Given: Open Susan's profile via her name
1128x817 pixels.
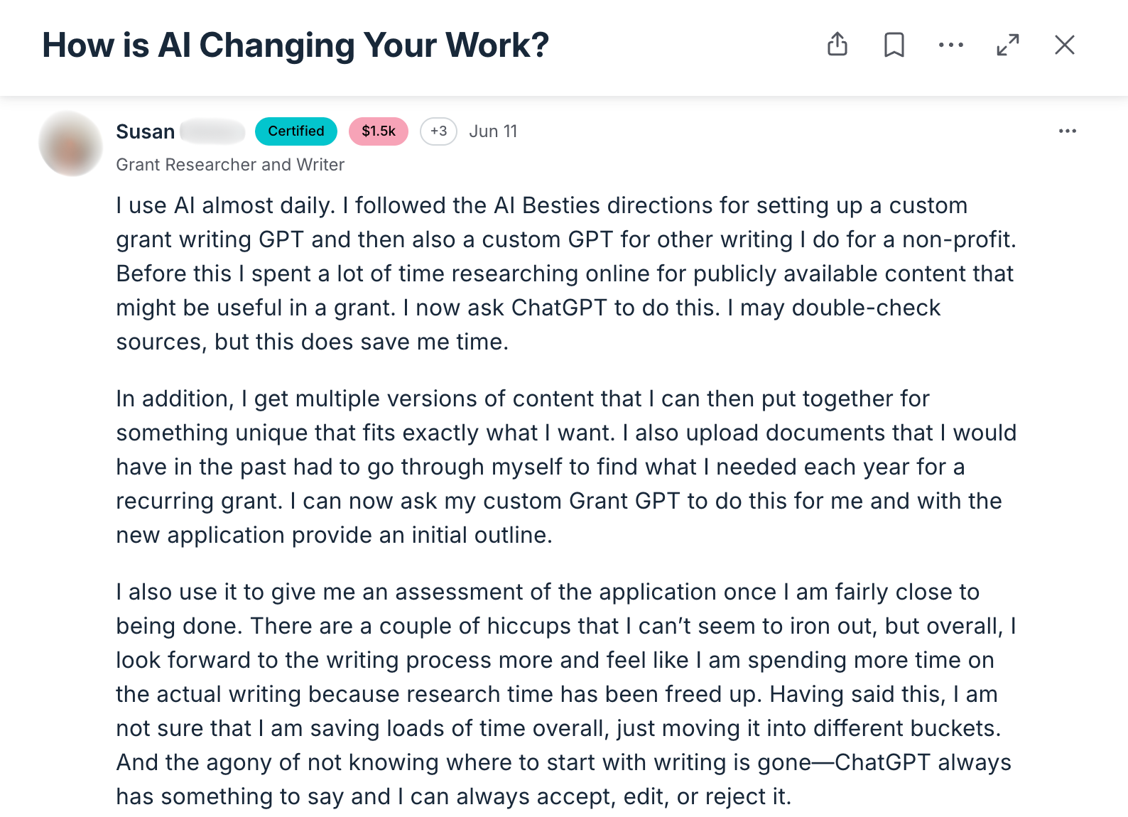Looking at the screenshot, I should point(146,131).
